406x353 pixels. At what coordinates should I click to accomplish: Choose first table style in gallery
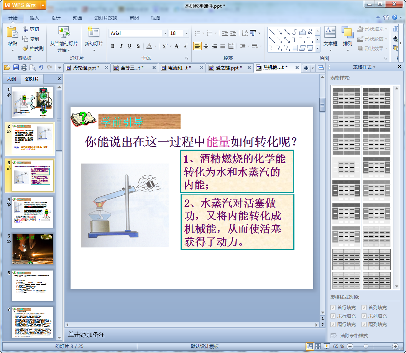pos(346,98)
